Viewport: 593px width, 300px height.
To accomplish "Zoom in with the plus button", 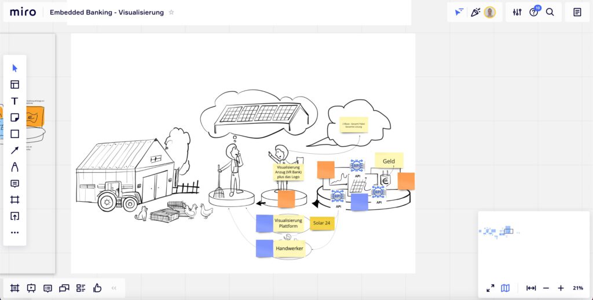I will [x=561, y=288].
